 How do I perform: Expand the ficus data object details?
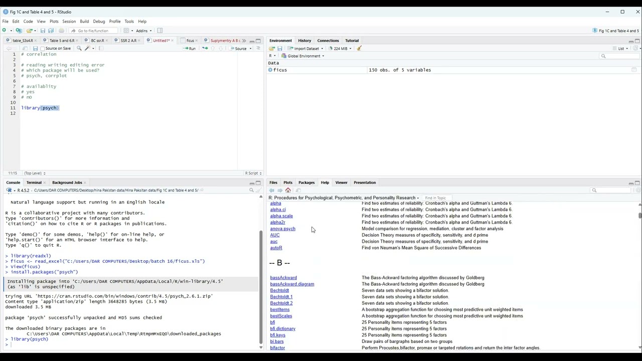click(270, 70)
